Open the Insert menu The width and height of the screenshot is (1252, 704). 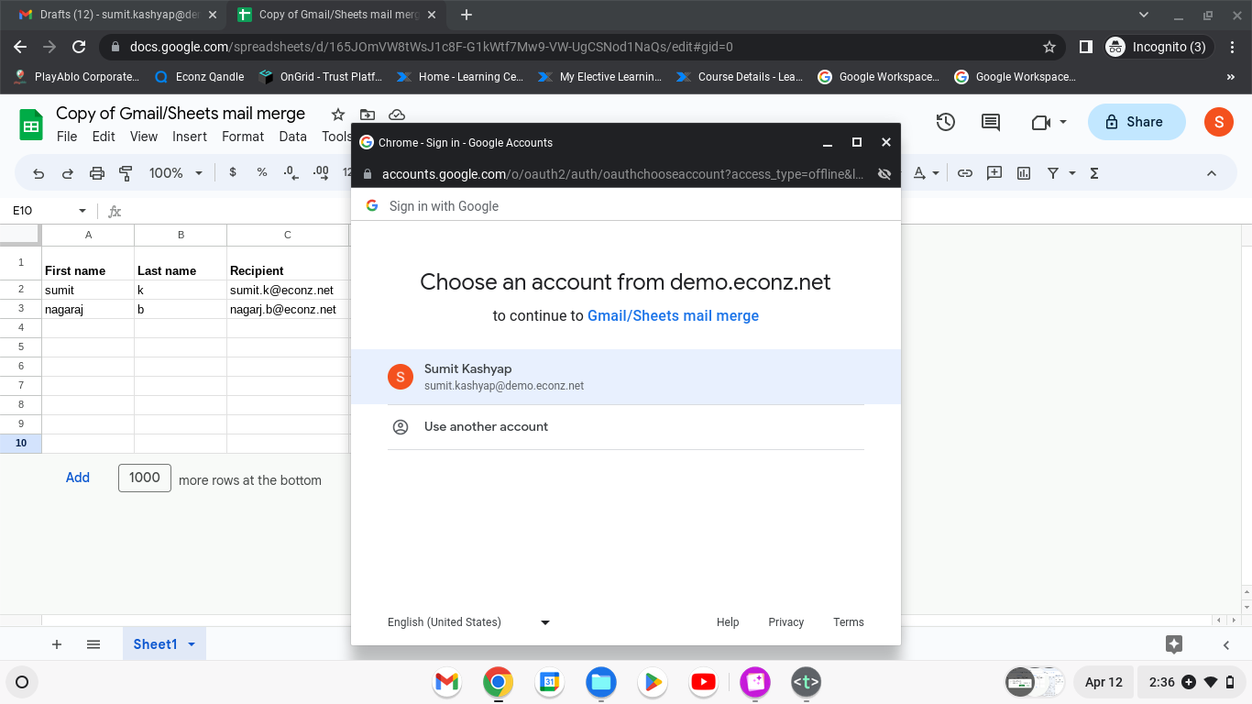point(190,137)
